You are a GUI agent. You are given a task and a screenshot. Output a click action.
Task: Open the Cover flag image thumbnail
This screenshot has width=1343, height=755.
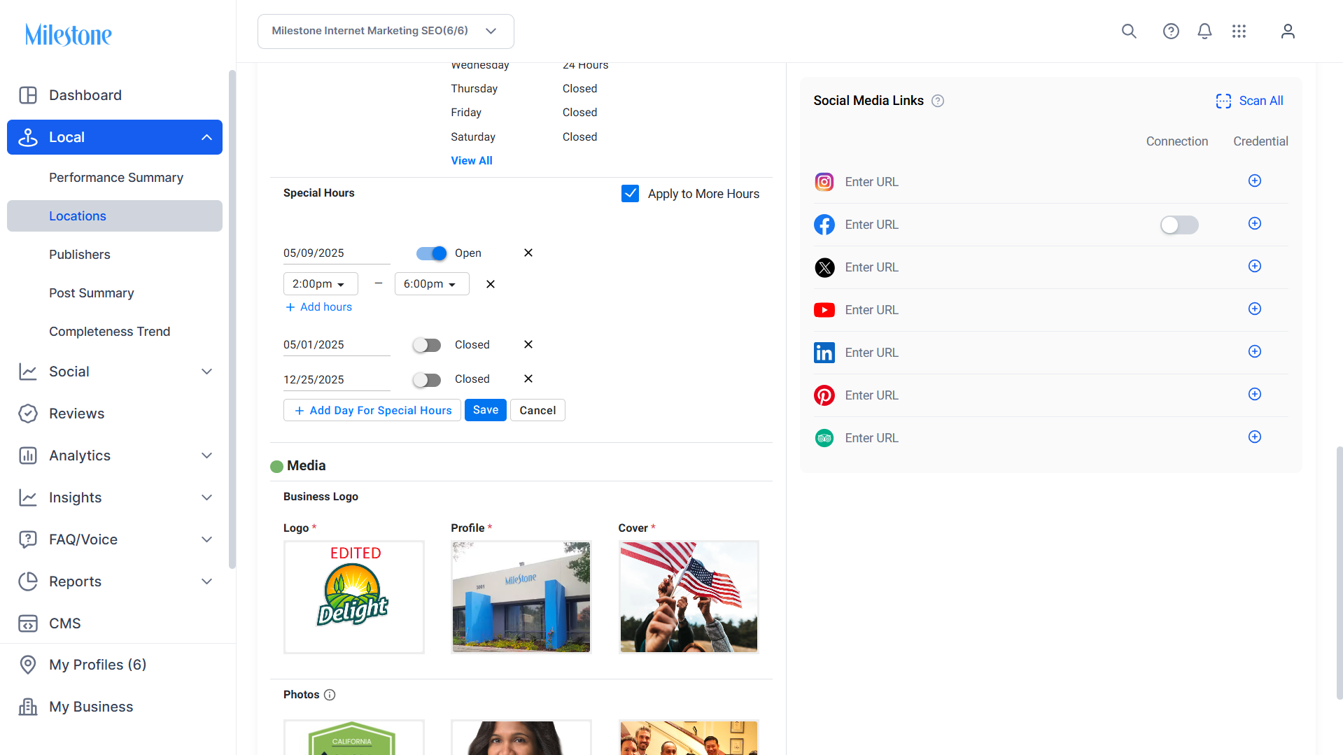point(689,597)
